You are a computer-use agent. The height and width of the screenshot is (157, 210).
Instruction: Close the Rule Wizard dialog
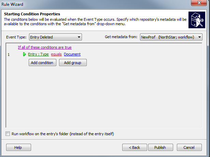(199, 3)
